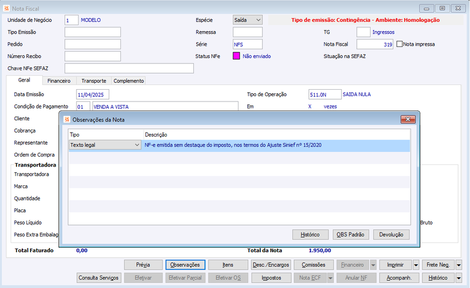Screen dimensions: 470x288
Task: Click the Acompanh. button
Action: (x=399, y=278)
